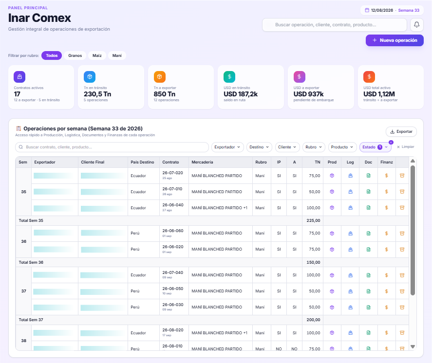Viewport: 432px width, 363px height.
Task: Open Prod icon for contract 26-07-040
Action: (x=332, y=275)
